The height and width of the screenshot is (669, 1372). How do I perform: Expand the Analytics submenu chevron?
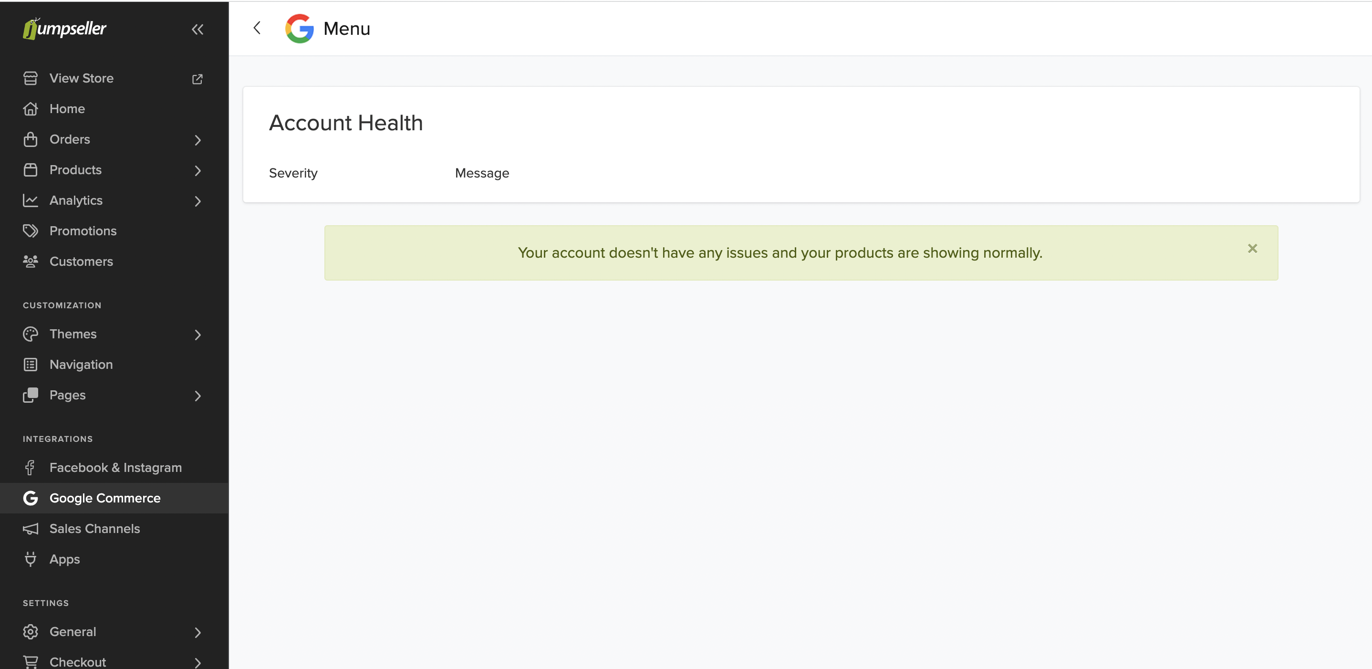click(x=197, y=201)
